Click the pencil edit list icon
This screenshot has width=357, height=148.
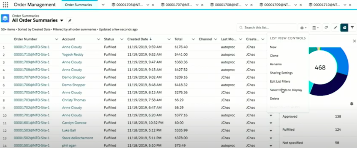click(335, 27)
